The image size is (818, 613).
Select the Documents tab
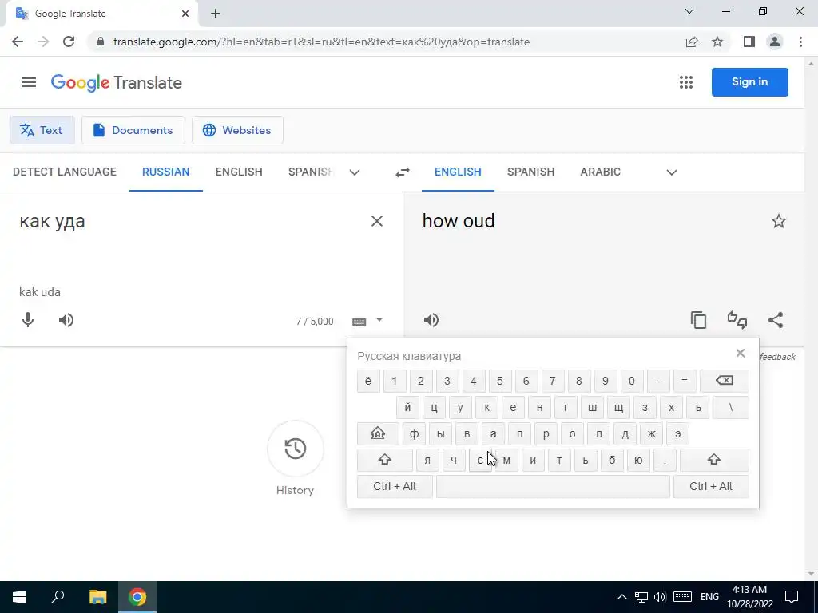pyautogui.click(x=133, y=130)
